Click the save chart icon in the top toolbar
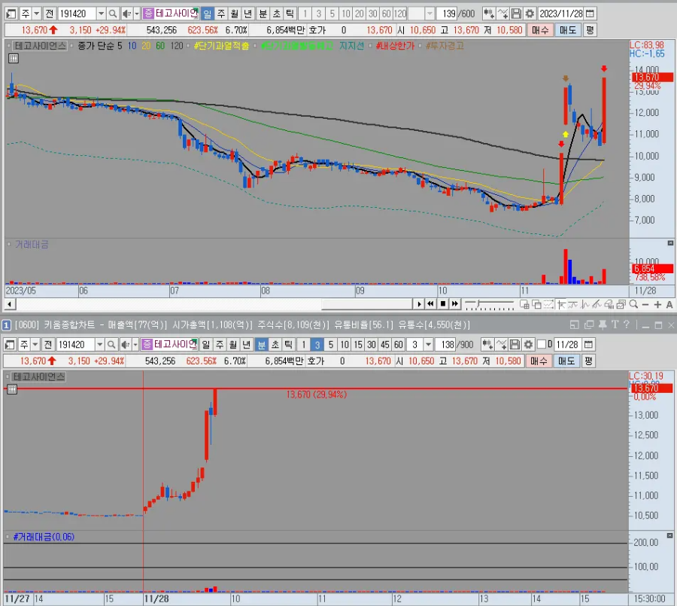Screen dimensions: 677x606 pyautogui.click(x=516, y=14)
